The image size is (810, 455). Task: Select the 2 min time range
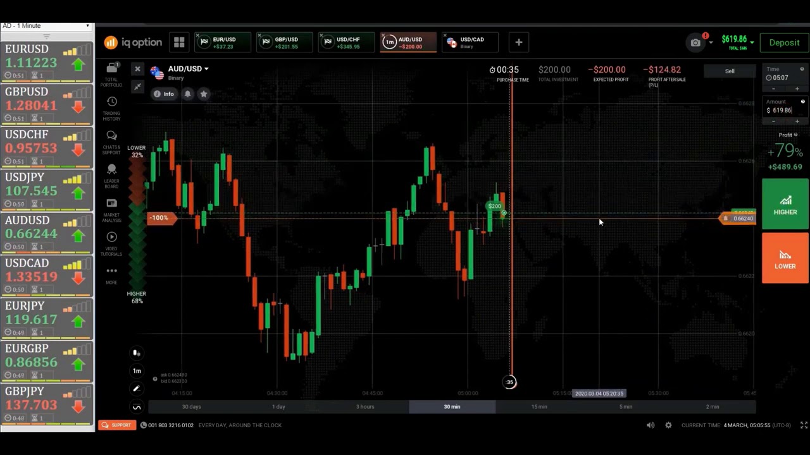click(713, 407)
